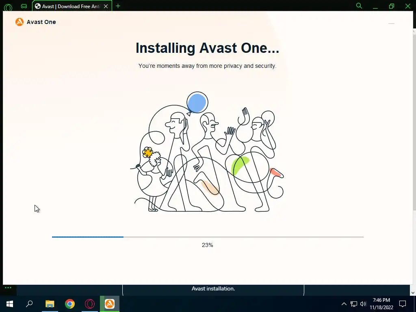Select the Avast installer taskbar icon

coord(110,304)
